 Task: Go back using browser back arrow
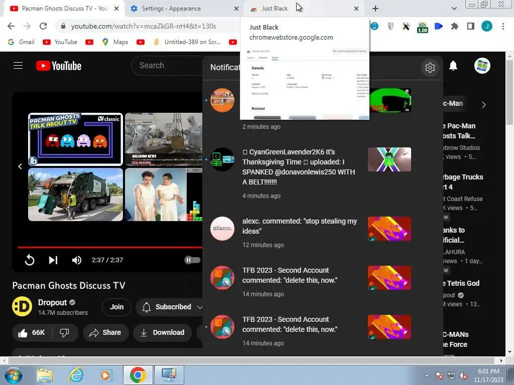click(x=11, y=26)
